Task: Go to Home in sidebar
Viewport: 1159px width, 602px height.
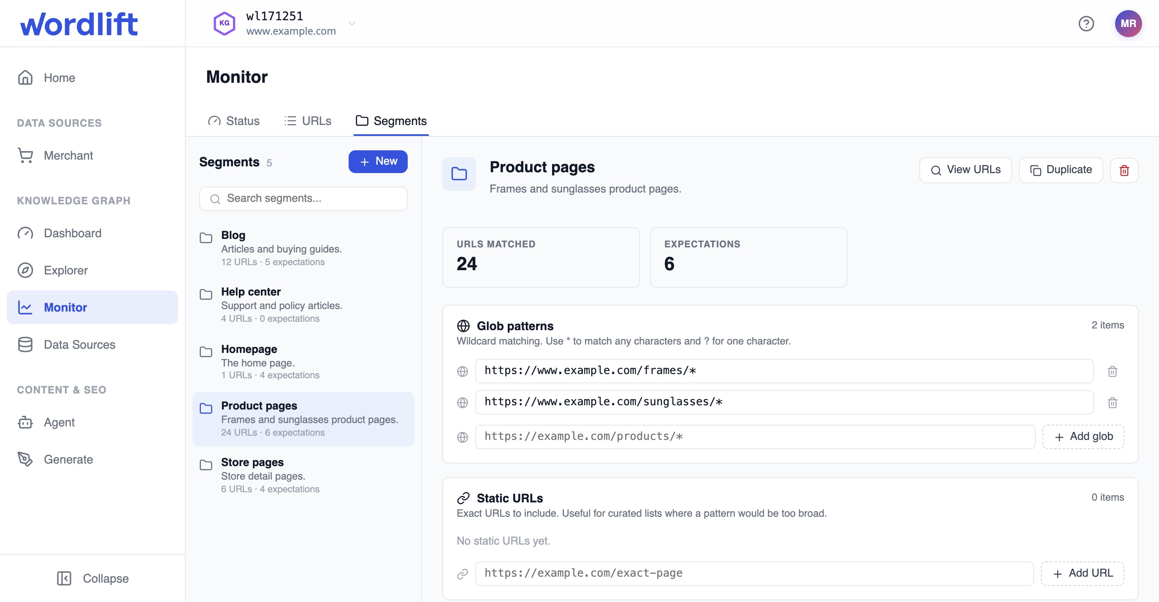Action: coord(92,77)
